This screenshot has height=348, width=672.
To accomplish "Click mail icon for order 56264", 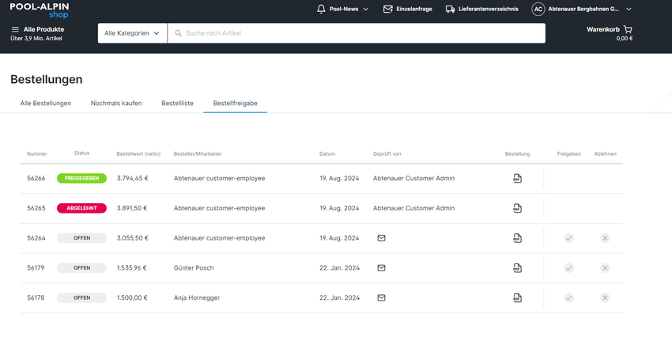I will click(x=381, y=238).
